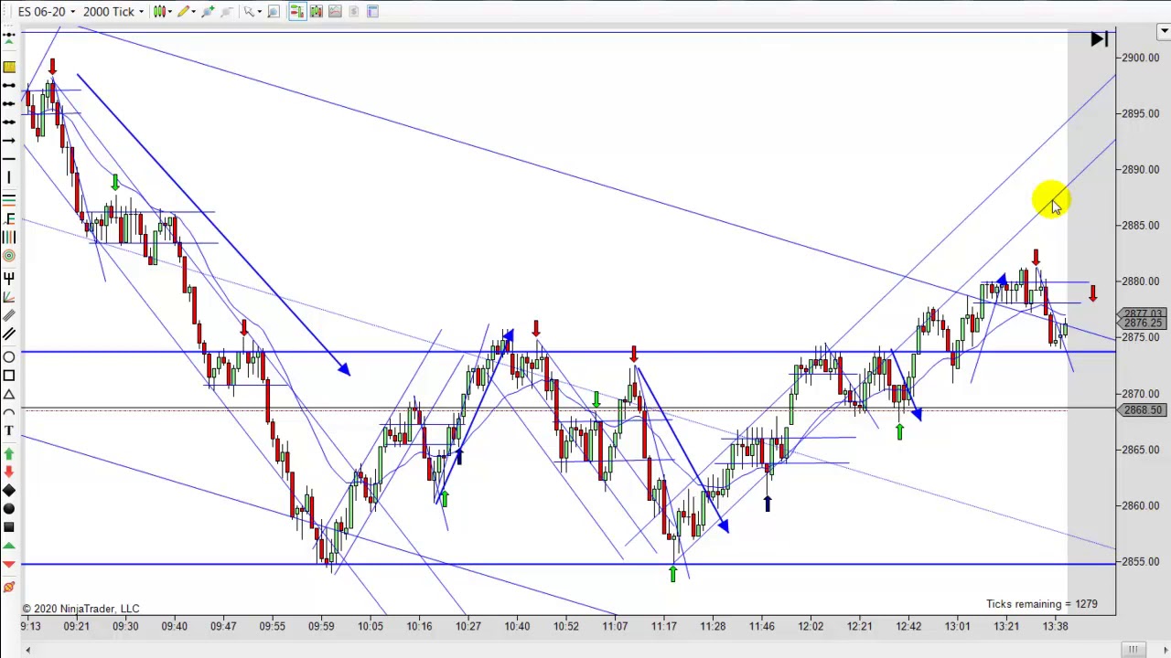
Task: Select the square marker tool
Action: (x=9, y=527)
